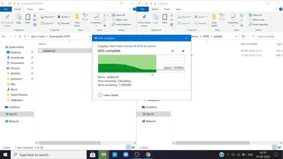Screen dimensions: 283x159
Task: Click Pin to Quick access in update window
Action: point(144,21)
